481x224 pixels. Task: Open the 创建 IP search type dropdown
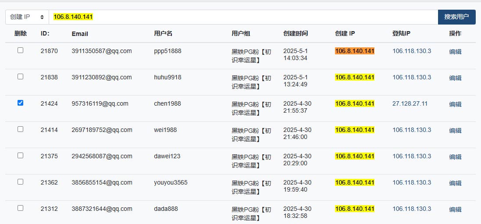point(27,17)
